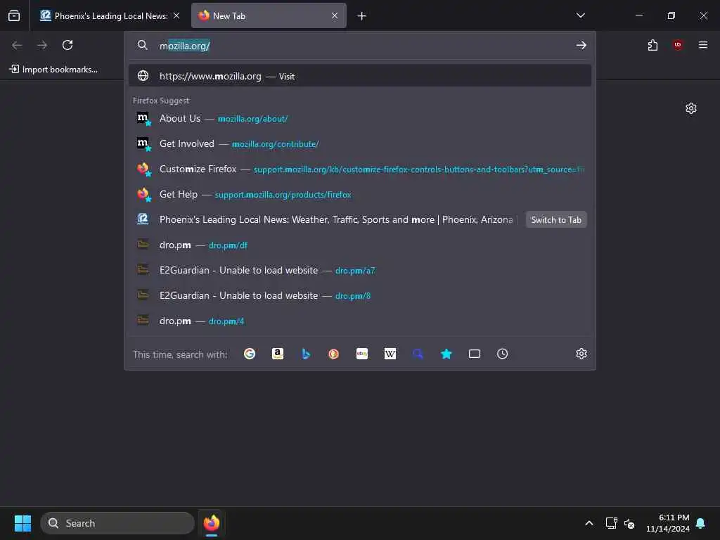Open the Firefox application menu
This screenshot has width=720, height=540.
[702, 45]
